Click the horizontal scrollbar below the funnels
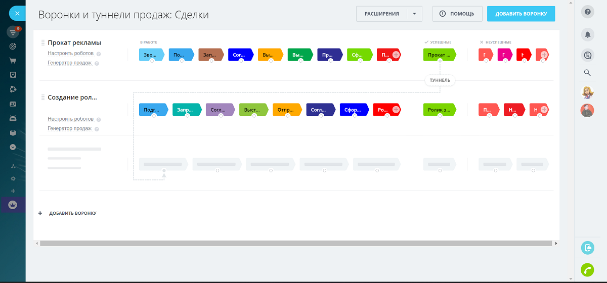607x283 pixels. coord(295,243)
